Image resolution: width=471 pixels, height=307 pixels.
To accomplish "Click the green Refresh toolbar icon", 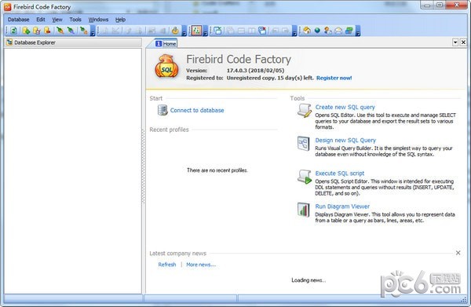I will click(13, 31).
